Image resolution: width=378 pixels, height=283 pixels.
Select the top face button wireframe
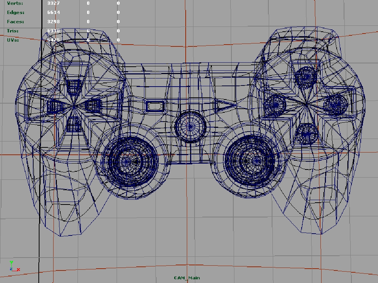[306, 77]
